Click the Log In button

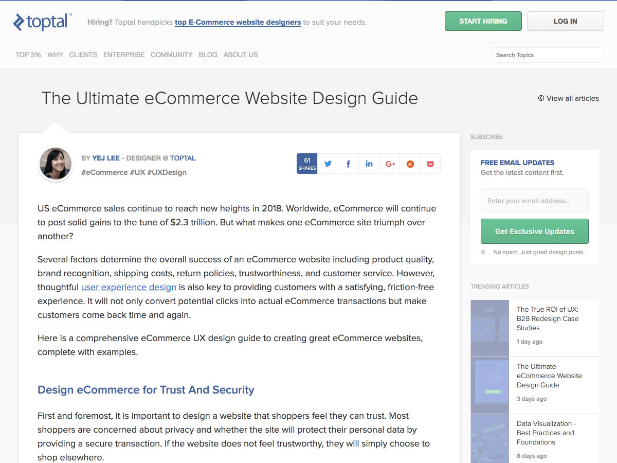(x=566, y=21)
